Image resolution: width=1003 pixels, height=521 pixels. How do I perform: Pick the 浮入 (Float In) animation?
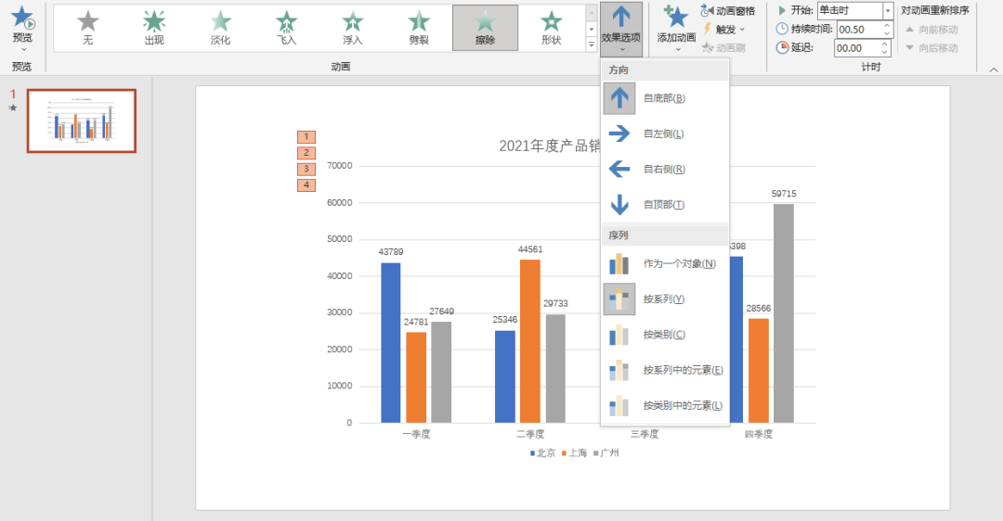pyautogui.click(x=353, y=27)
